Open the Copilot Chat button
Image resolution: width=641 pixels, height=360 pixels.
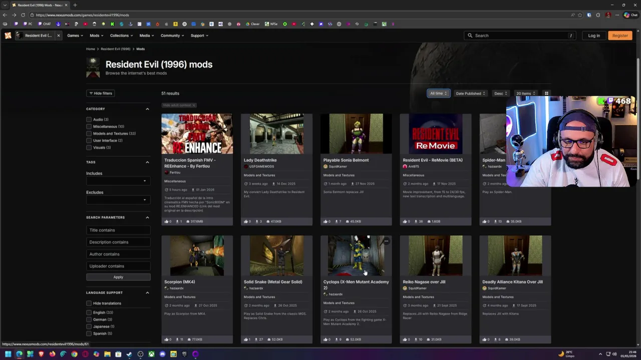point(630,15)
